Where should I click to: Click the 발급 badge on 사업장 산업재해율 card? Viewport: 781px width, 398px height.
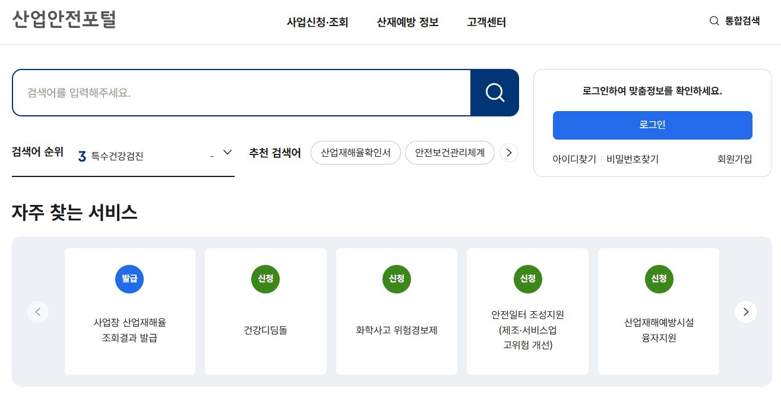[129, 279]
